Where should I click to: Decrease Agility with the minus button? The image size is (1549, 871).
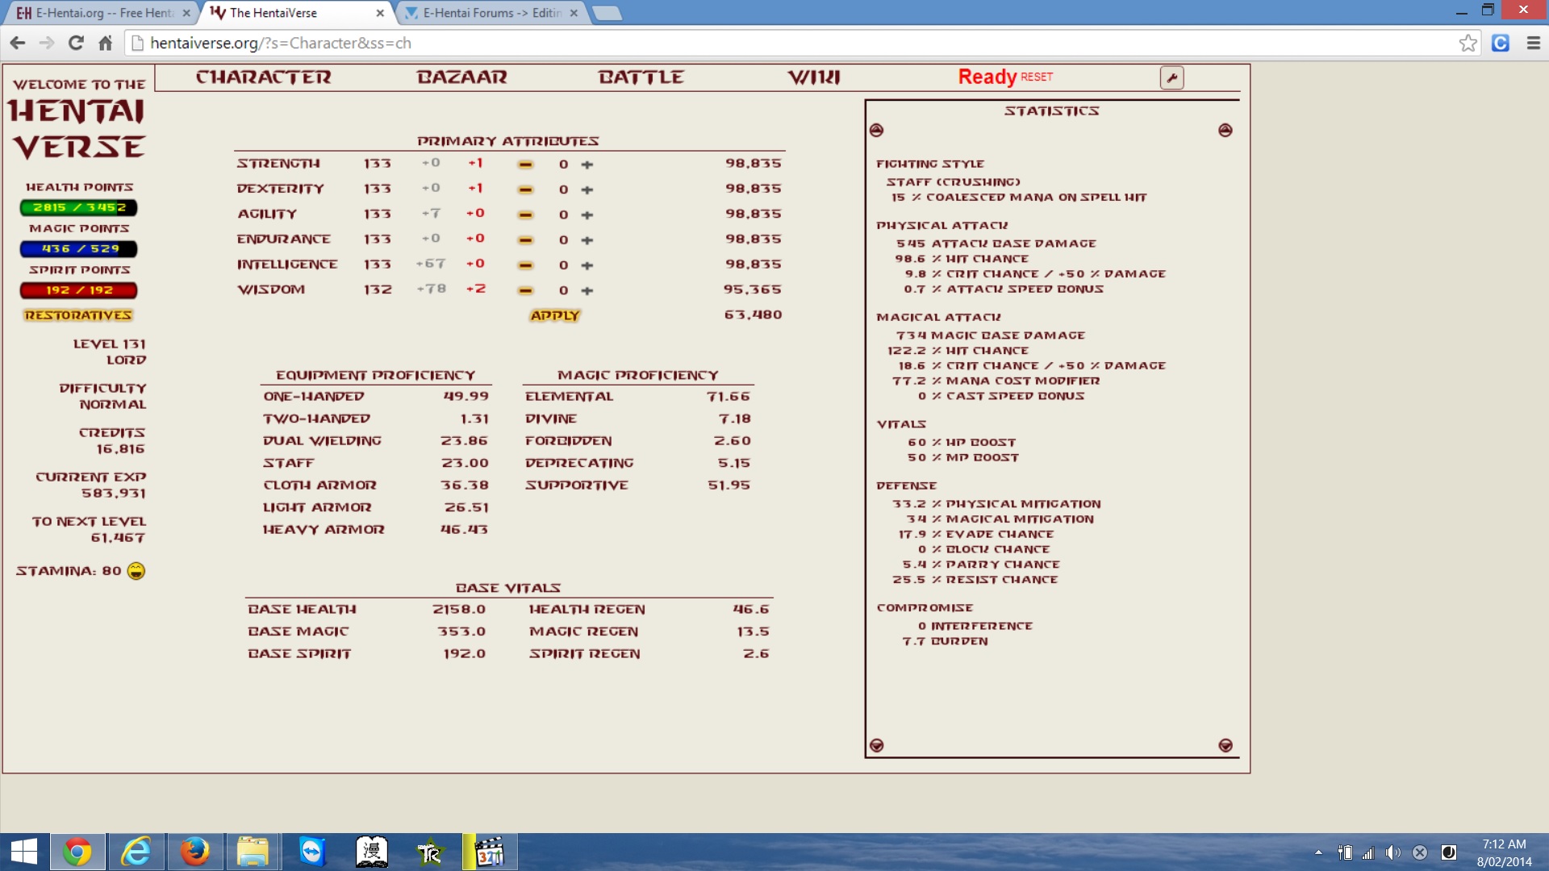(x=525, y=215)
